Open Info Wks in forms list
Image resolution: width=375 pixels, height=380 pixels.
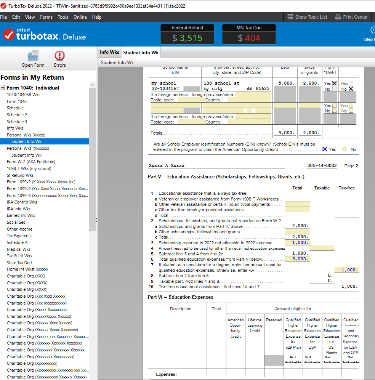(15, 128)
